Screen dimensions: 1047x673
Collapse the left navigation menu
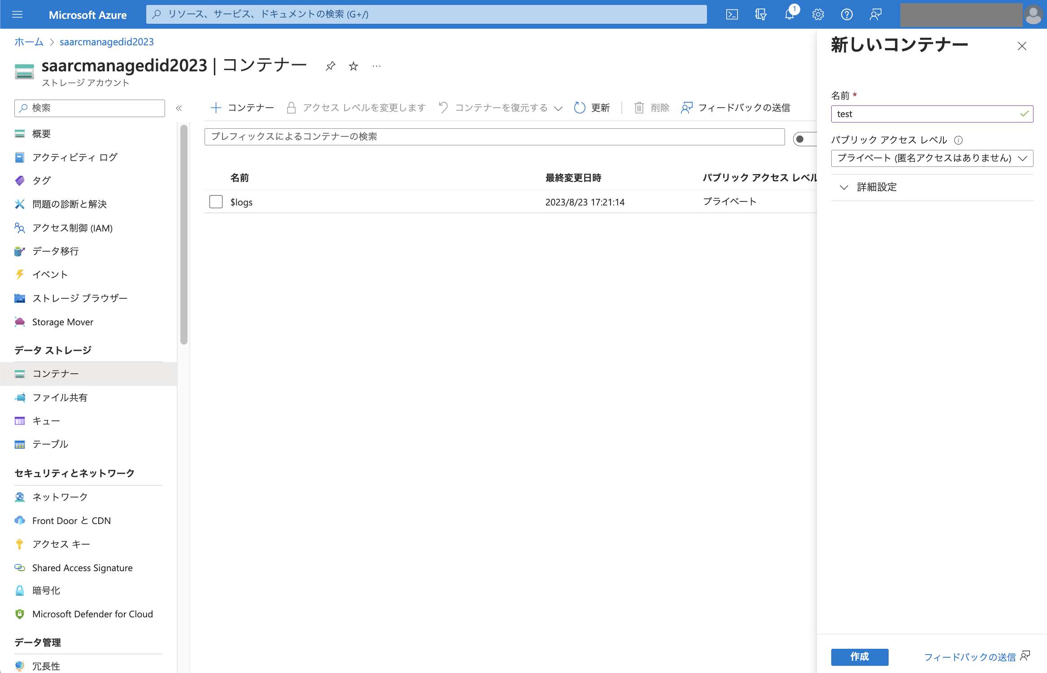179,108
